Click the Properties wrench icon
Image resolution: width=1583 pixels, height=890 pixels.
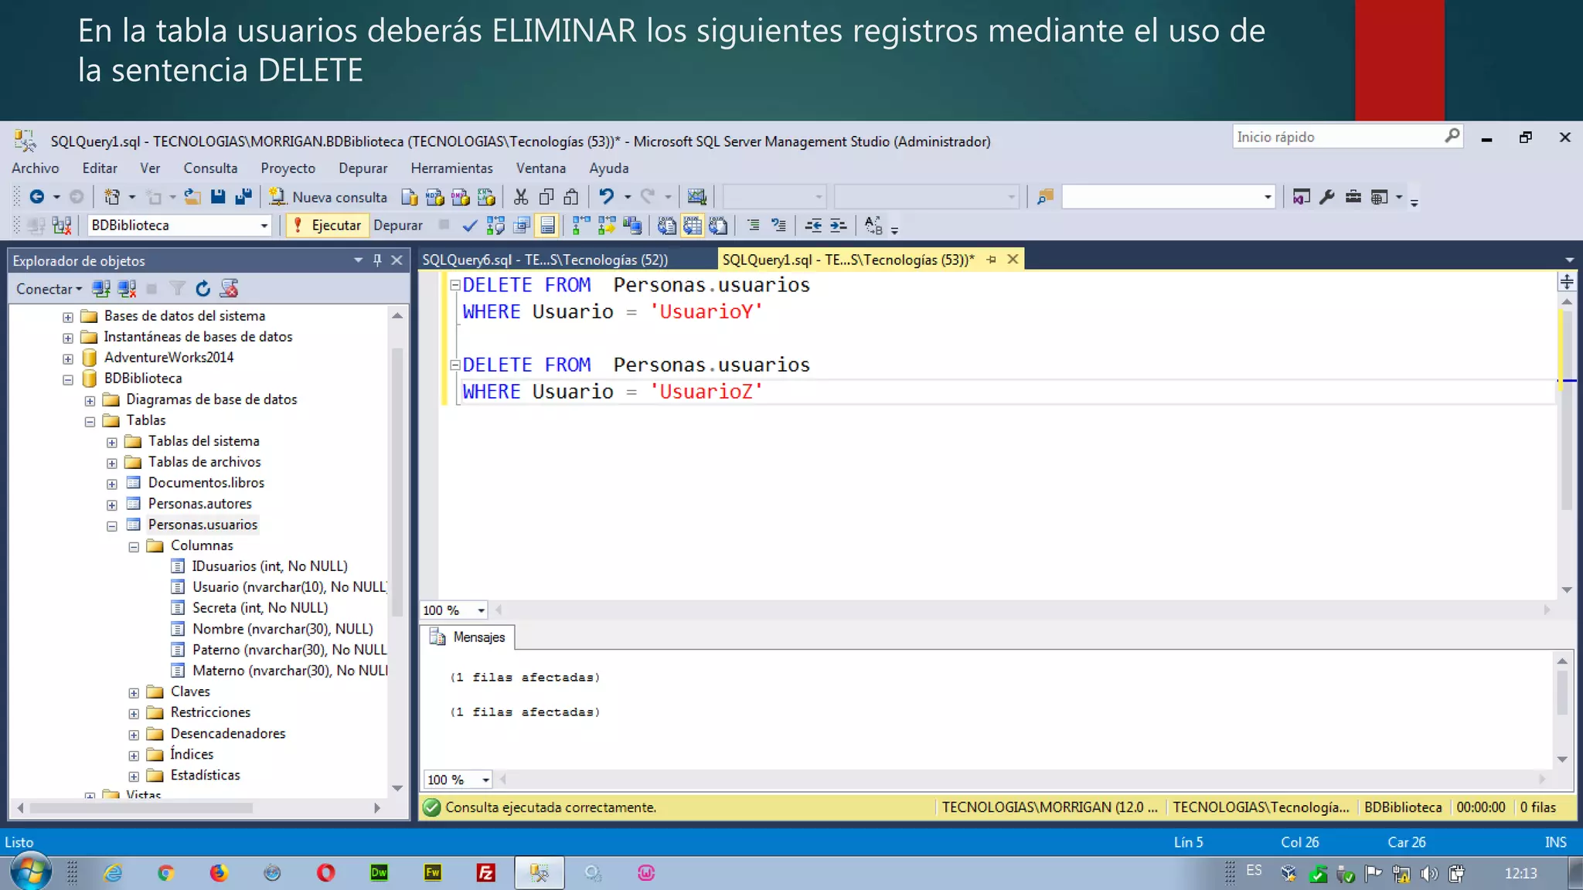pos(1327,197)
